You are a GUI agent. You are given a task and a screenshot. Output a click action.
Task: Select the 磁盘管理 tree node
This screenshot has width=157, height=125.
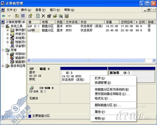point(18,62)
